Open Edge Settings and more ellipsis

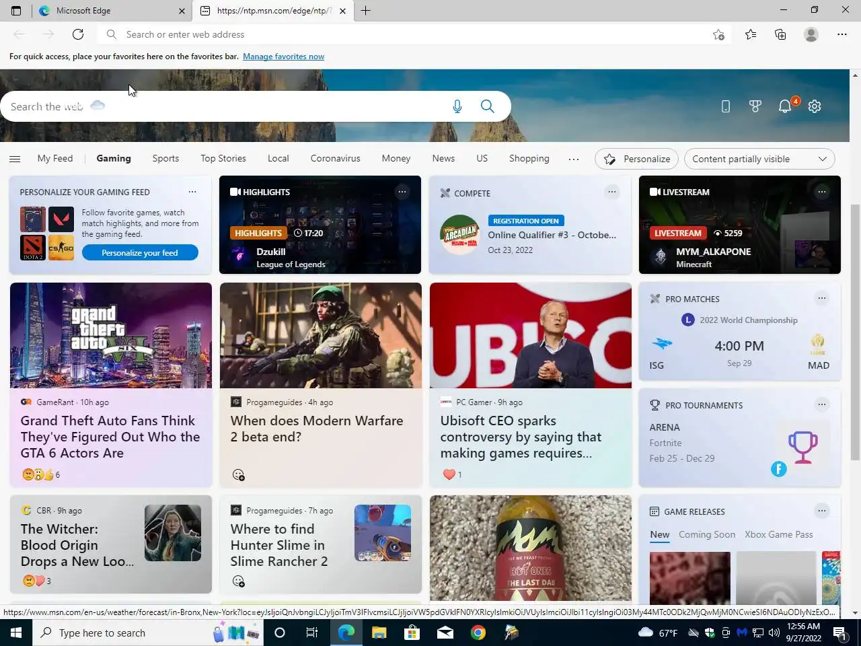[842, 34]
